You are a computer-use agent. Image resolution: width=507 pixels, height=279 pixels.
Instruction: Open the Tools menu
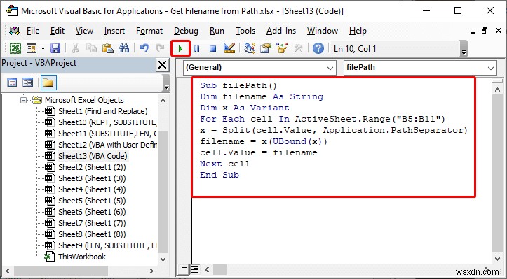(245, 31)
